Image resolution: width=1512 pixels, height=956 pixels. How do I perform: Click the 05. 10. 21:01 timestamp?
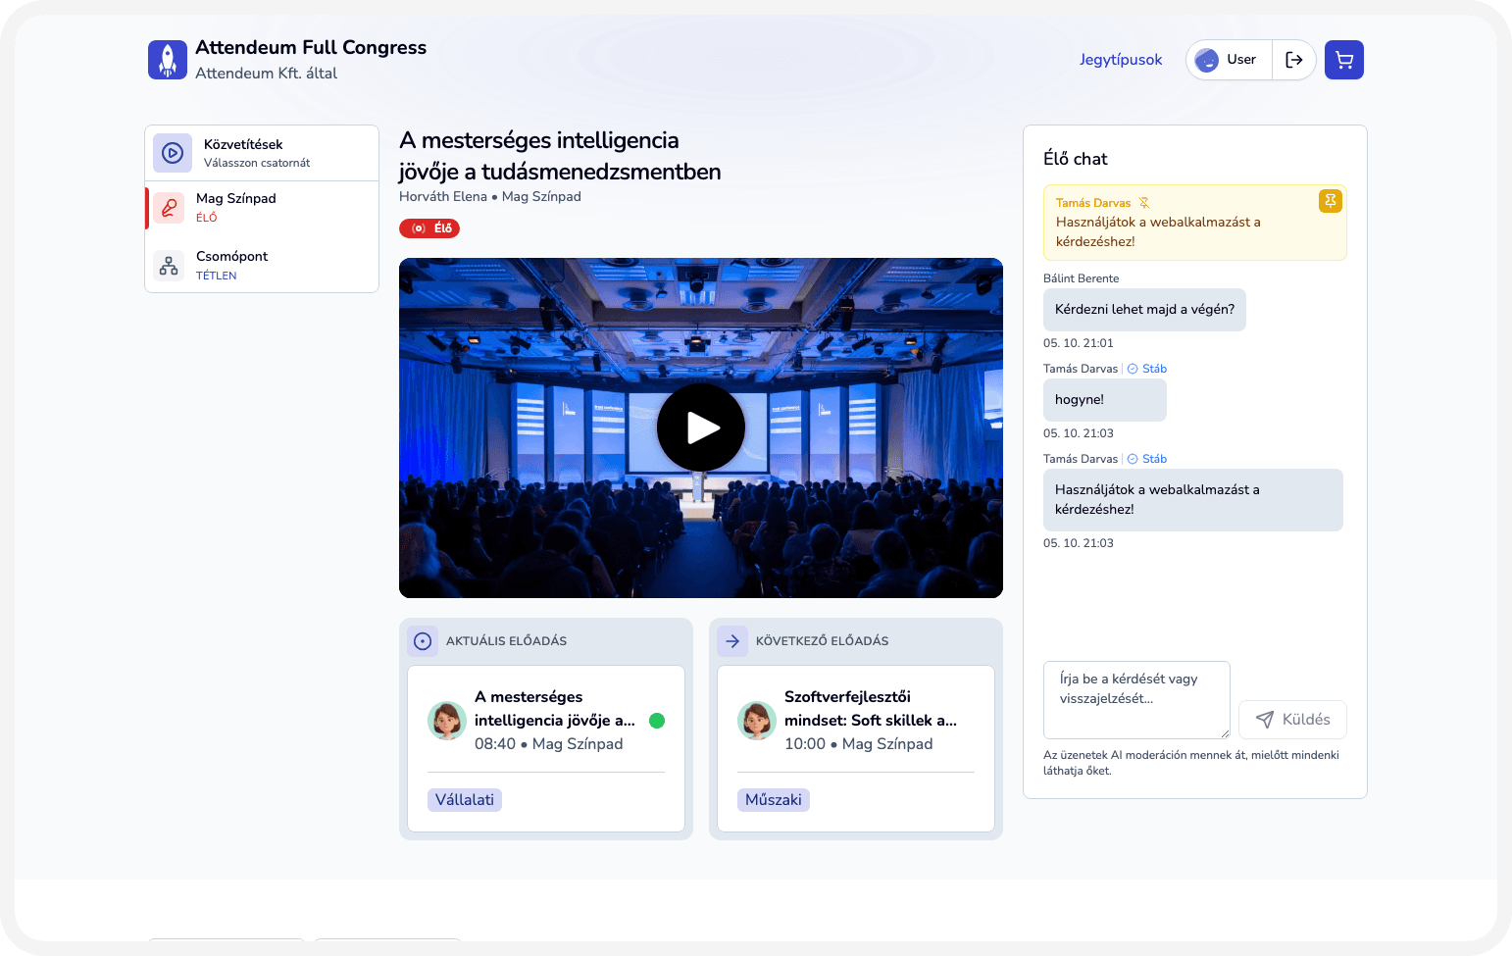coord(1079,343)
